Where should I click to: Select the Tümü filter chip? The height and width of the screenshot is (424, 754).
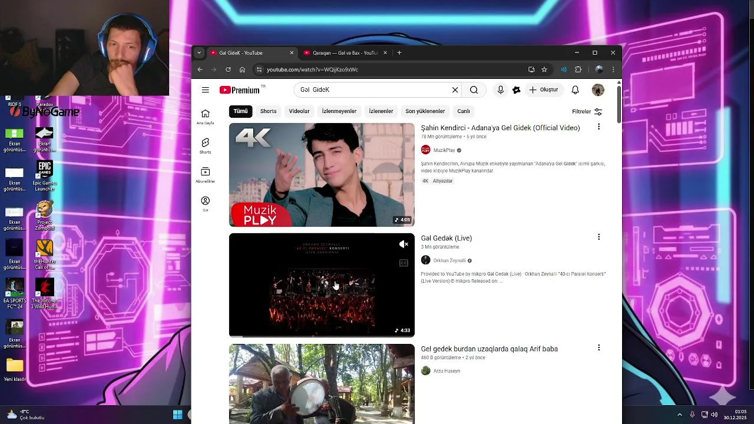point(240,111)
